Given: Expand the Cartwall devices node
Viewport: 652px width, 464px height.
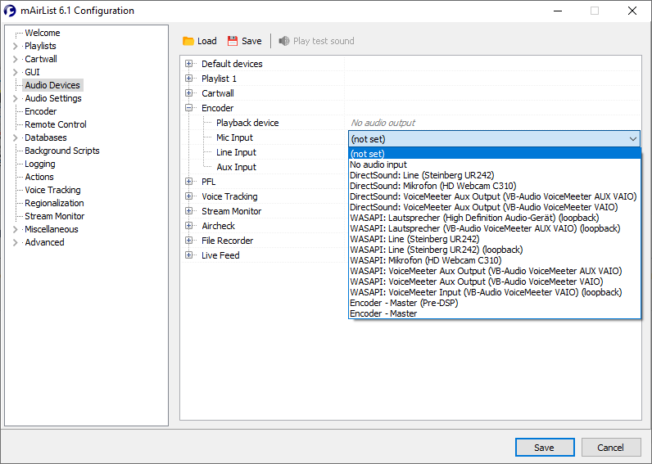Looking at the screenshot, I should pos(189,93).
